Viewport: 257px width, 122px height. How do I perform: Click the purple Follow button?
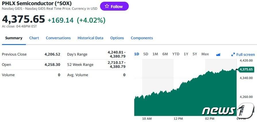[114, 6]
